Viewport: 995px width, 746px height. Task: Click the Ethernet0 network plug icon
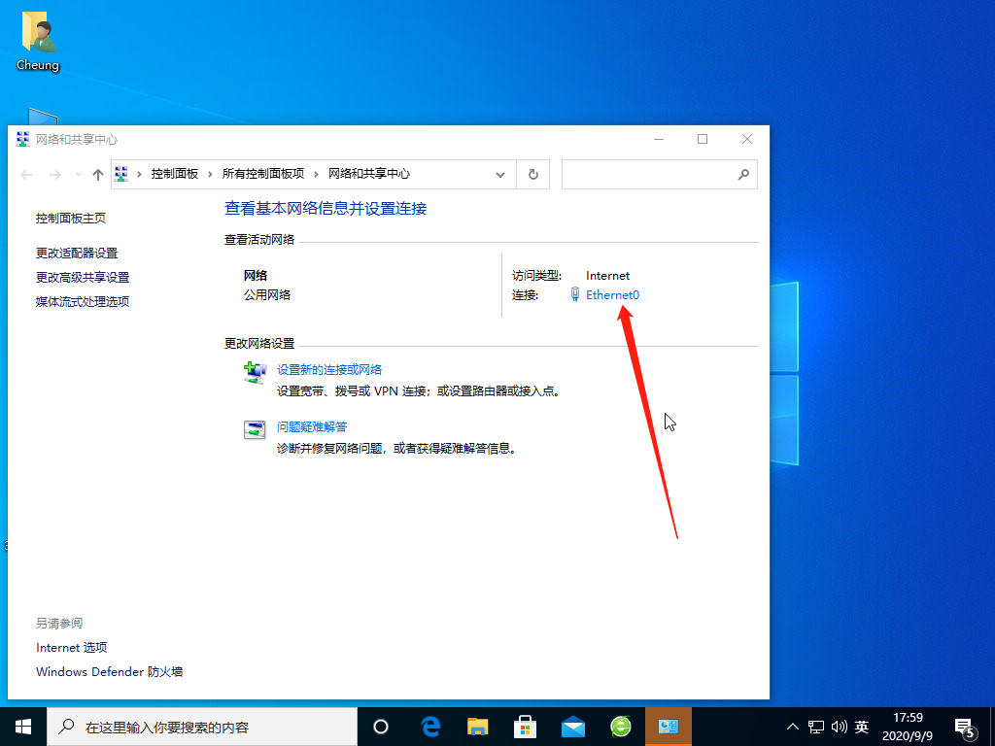(x=575, y=294)
